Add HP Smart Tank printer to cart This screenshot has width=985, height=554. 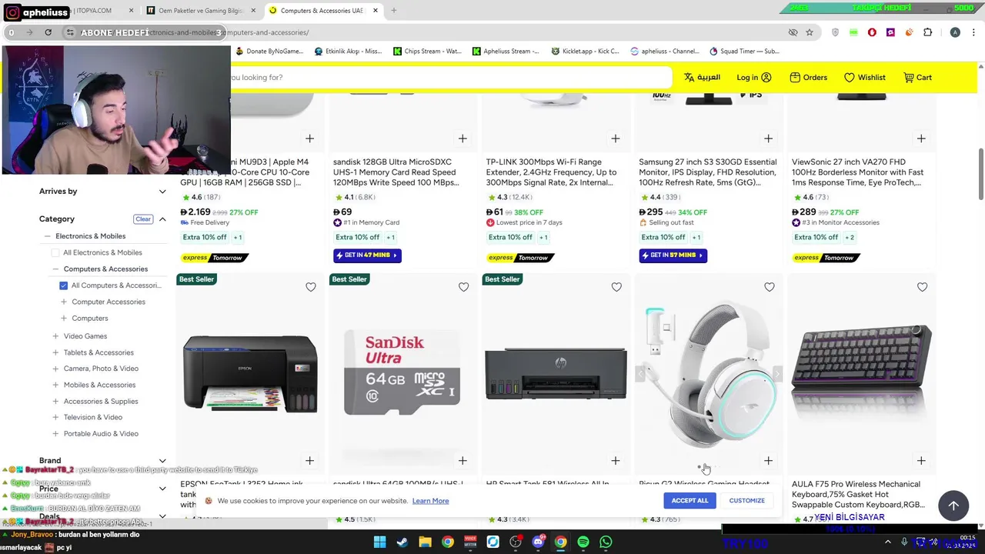616,461
